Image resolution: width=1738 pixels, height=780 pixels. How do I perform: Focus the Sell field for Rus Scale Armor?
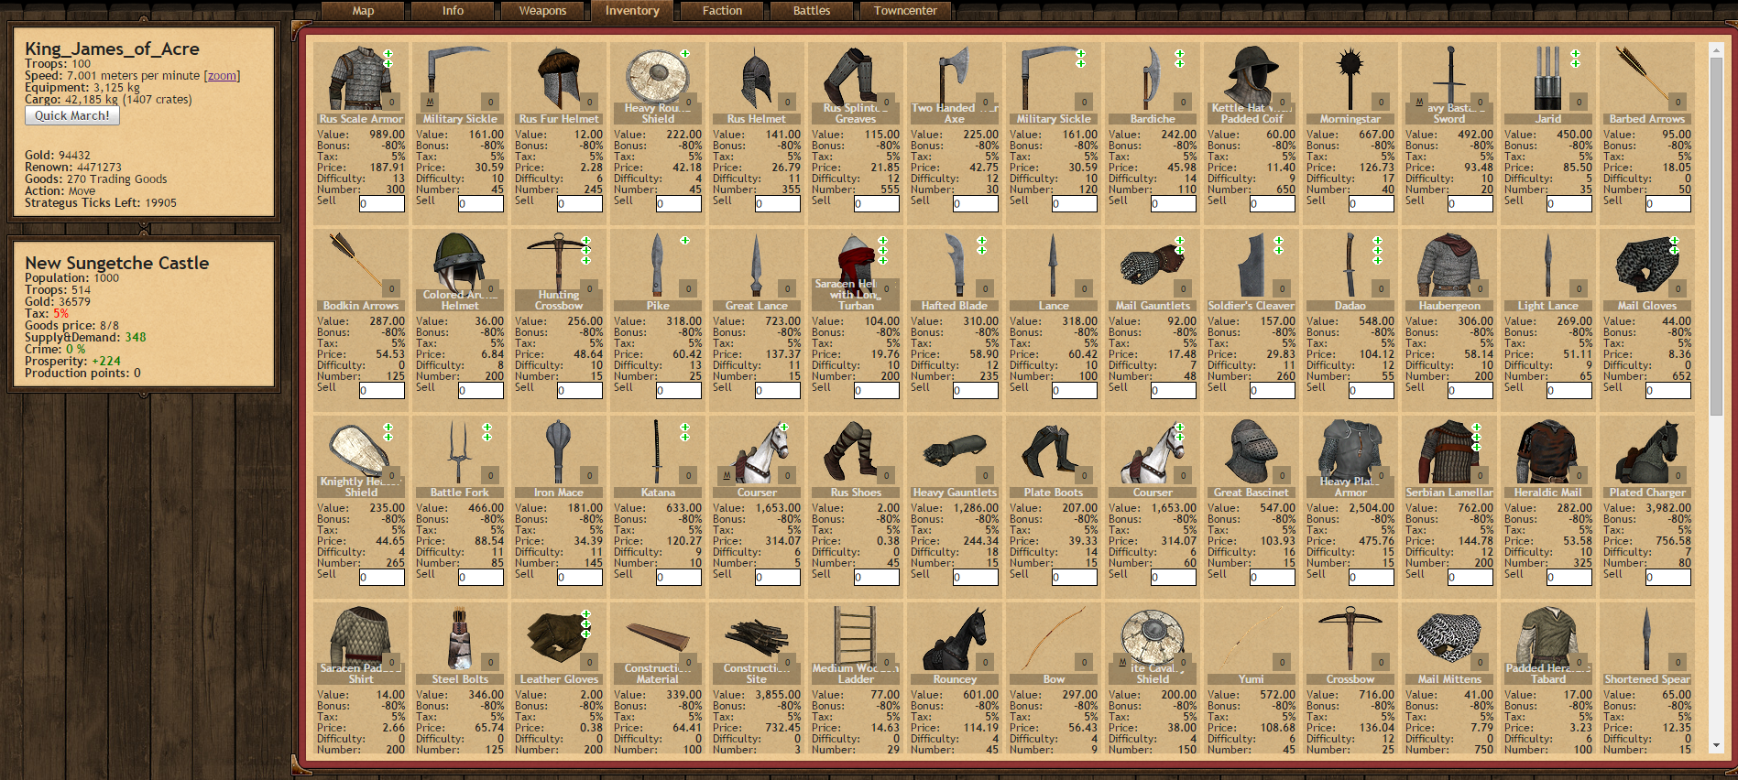(x=382, y=203)
